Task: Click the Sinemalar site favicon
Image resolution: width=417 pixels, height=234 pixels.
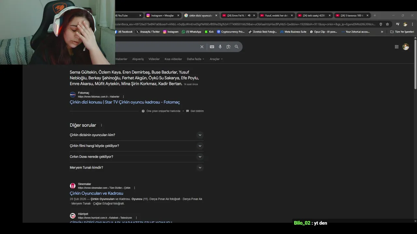Action: click(x=73, y=186)
